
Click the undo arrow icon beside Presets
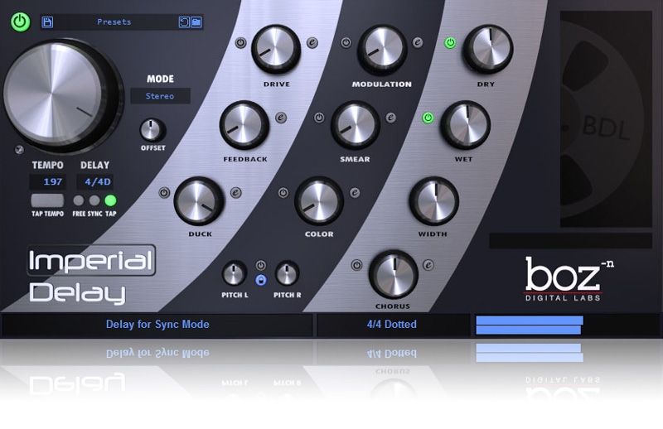[x=184, y=22]
